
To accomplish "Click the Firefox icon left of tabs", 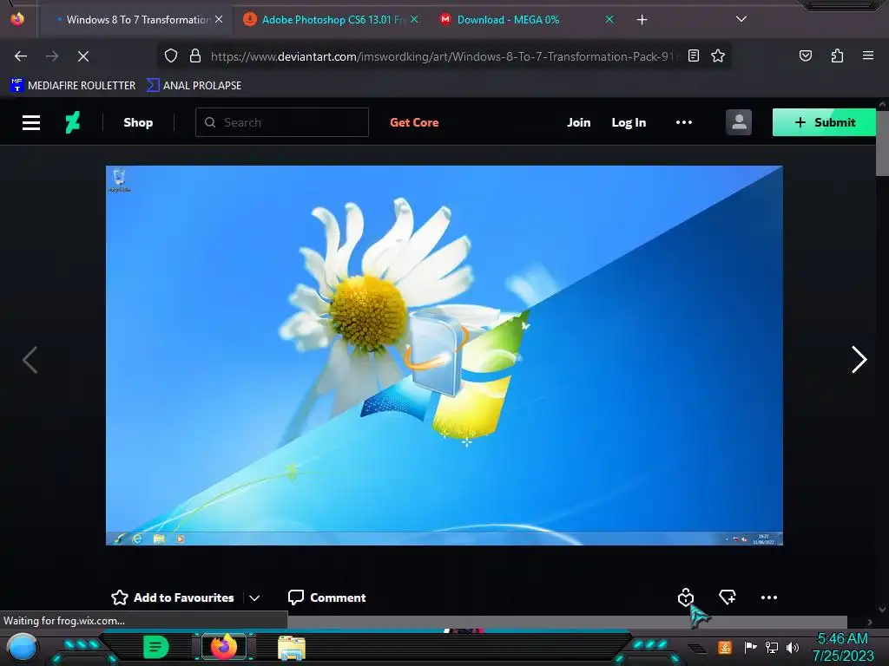I will click(17, 19).
